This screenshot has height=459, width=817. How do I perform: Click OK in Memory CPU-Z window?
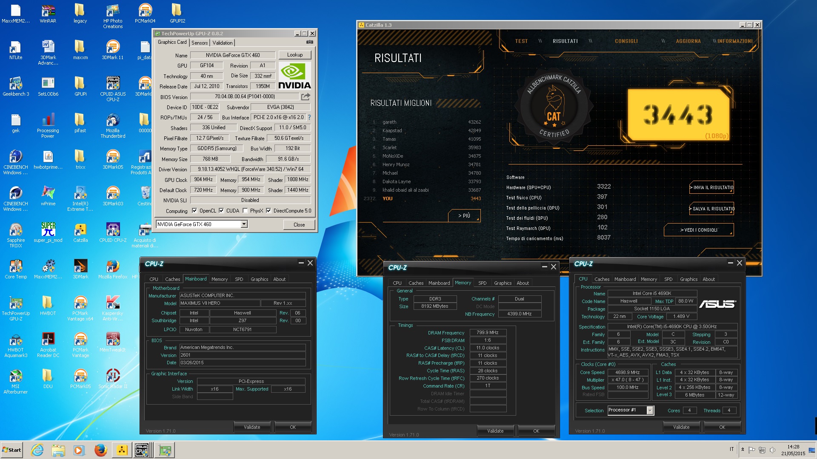coord(536,431)
